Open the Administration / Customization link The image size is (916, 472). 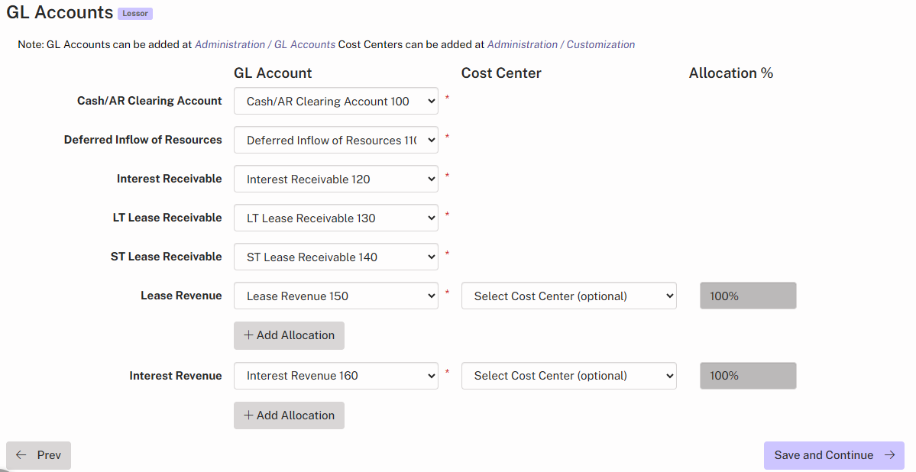point(561,44)
